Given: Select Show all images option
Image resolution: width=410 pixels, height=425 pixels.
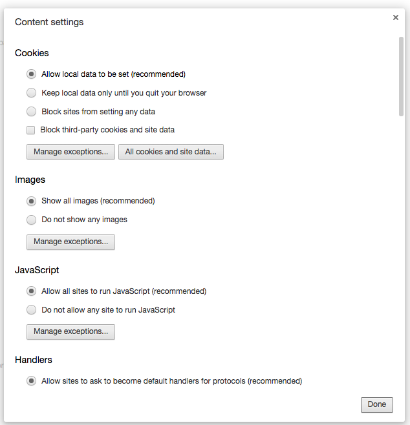Looking at the screenshot, I should 31,201.
